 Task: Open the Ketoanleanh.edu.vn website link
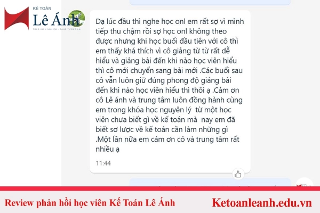[x=262, y=202]
